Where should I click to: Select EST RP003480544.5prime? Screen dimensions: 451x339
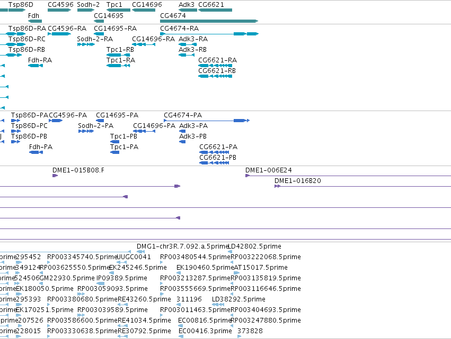pyautogui.click(x=196, y=257)
